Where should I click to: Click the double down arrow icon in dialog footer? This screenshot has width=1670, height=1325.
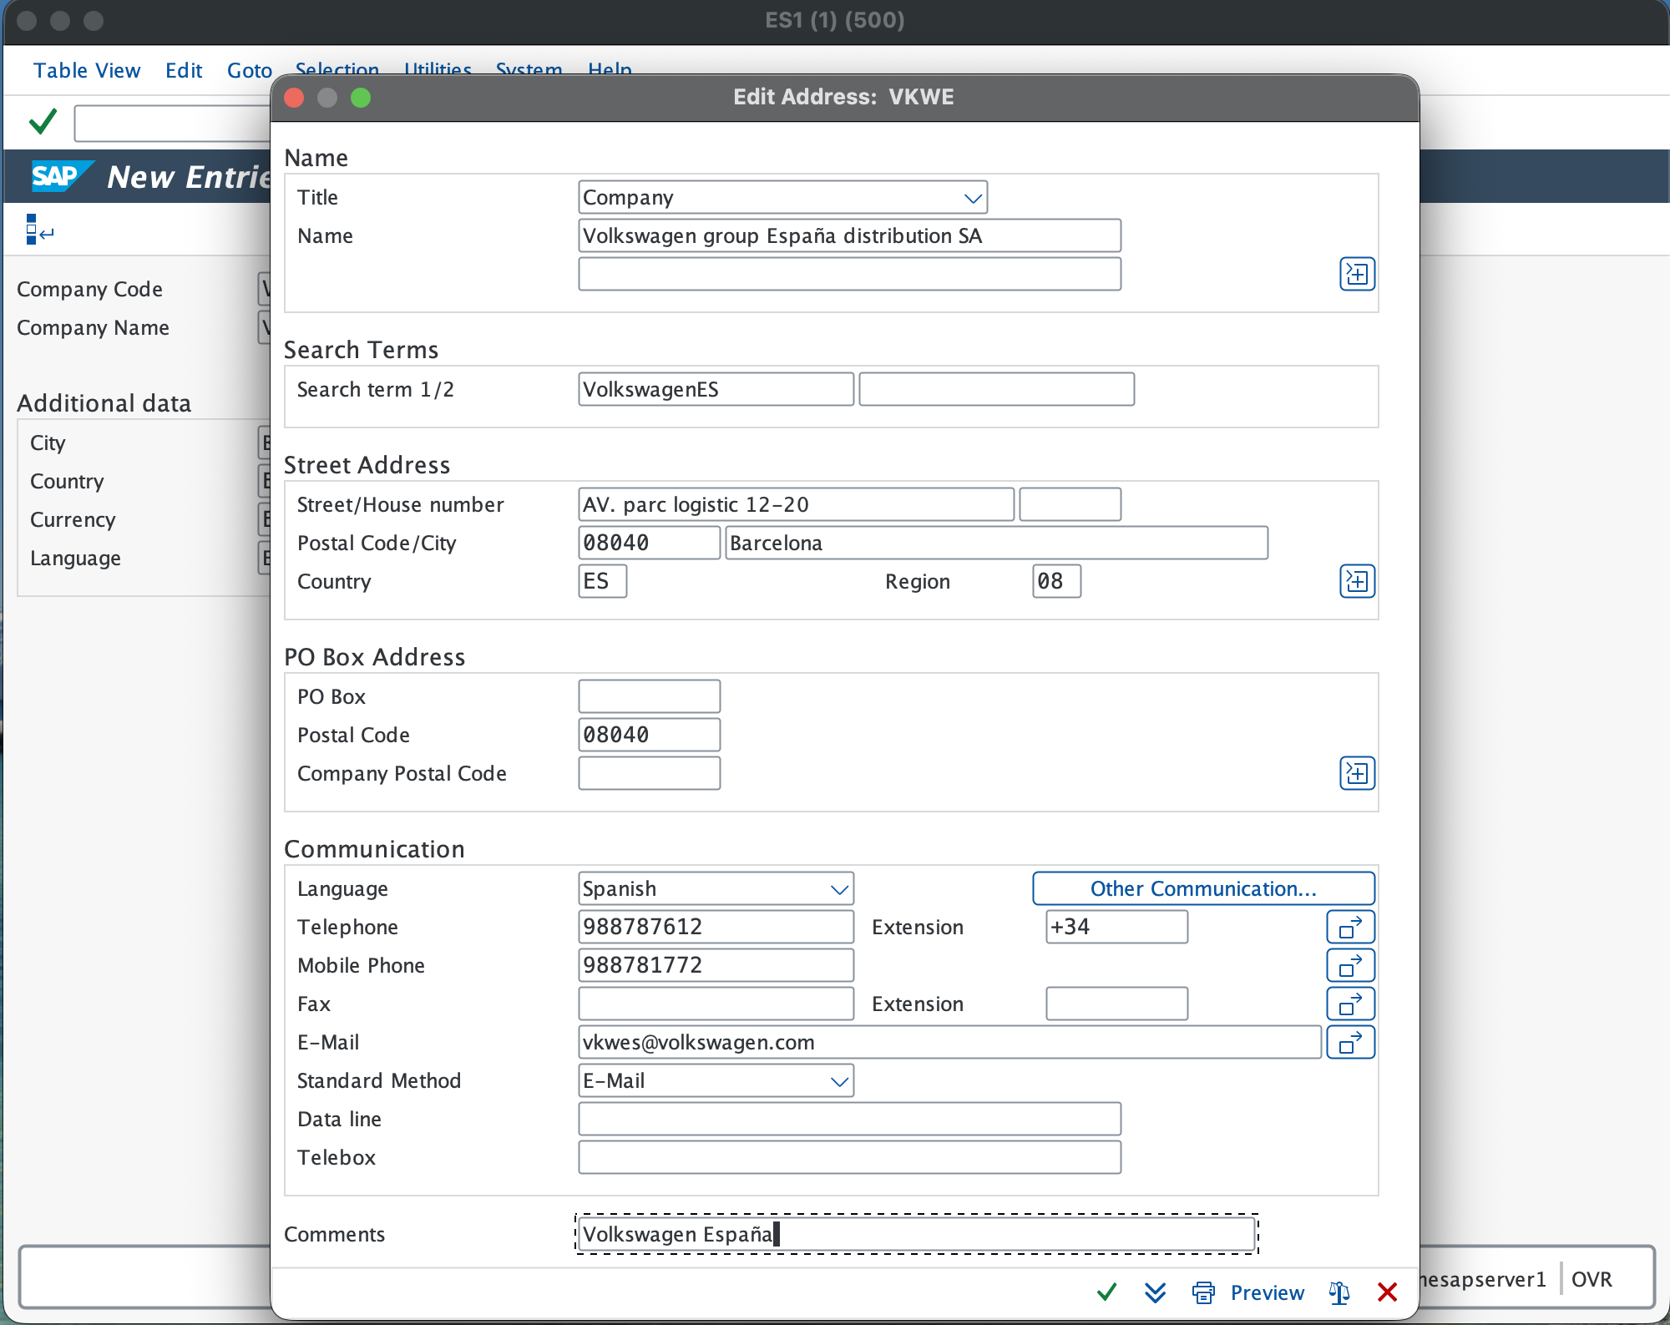(x=1156, y=1292)
